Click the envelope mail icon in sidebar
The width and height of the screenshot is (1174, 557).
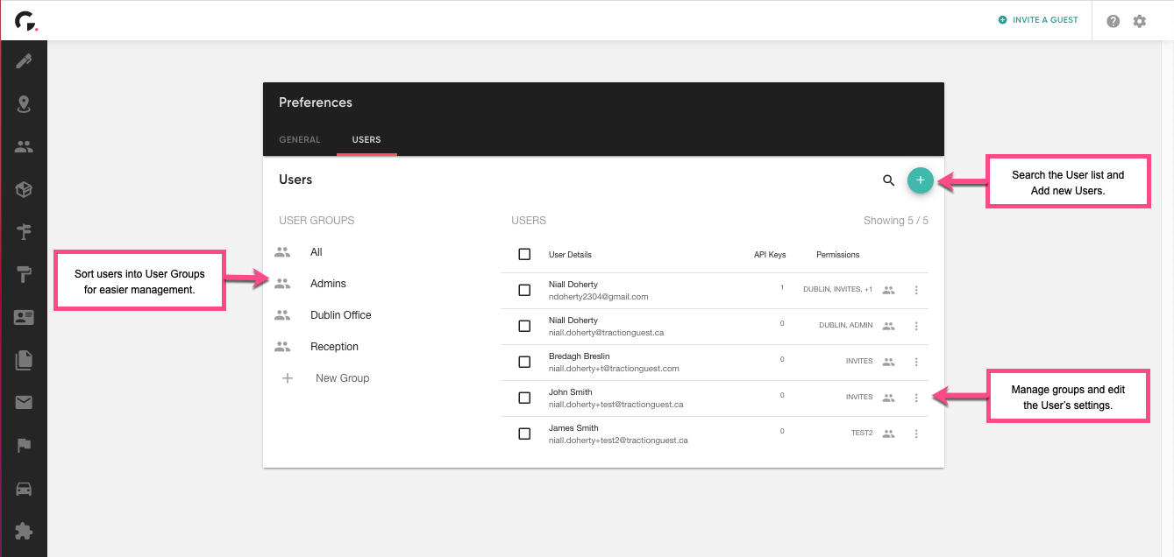pos(24,401)
